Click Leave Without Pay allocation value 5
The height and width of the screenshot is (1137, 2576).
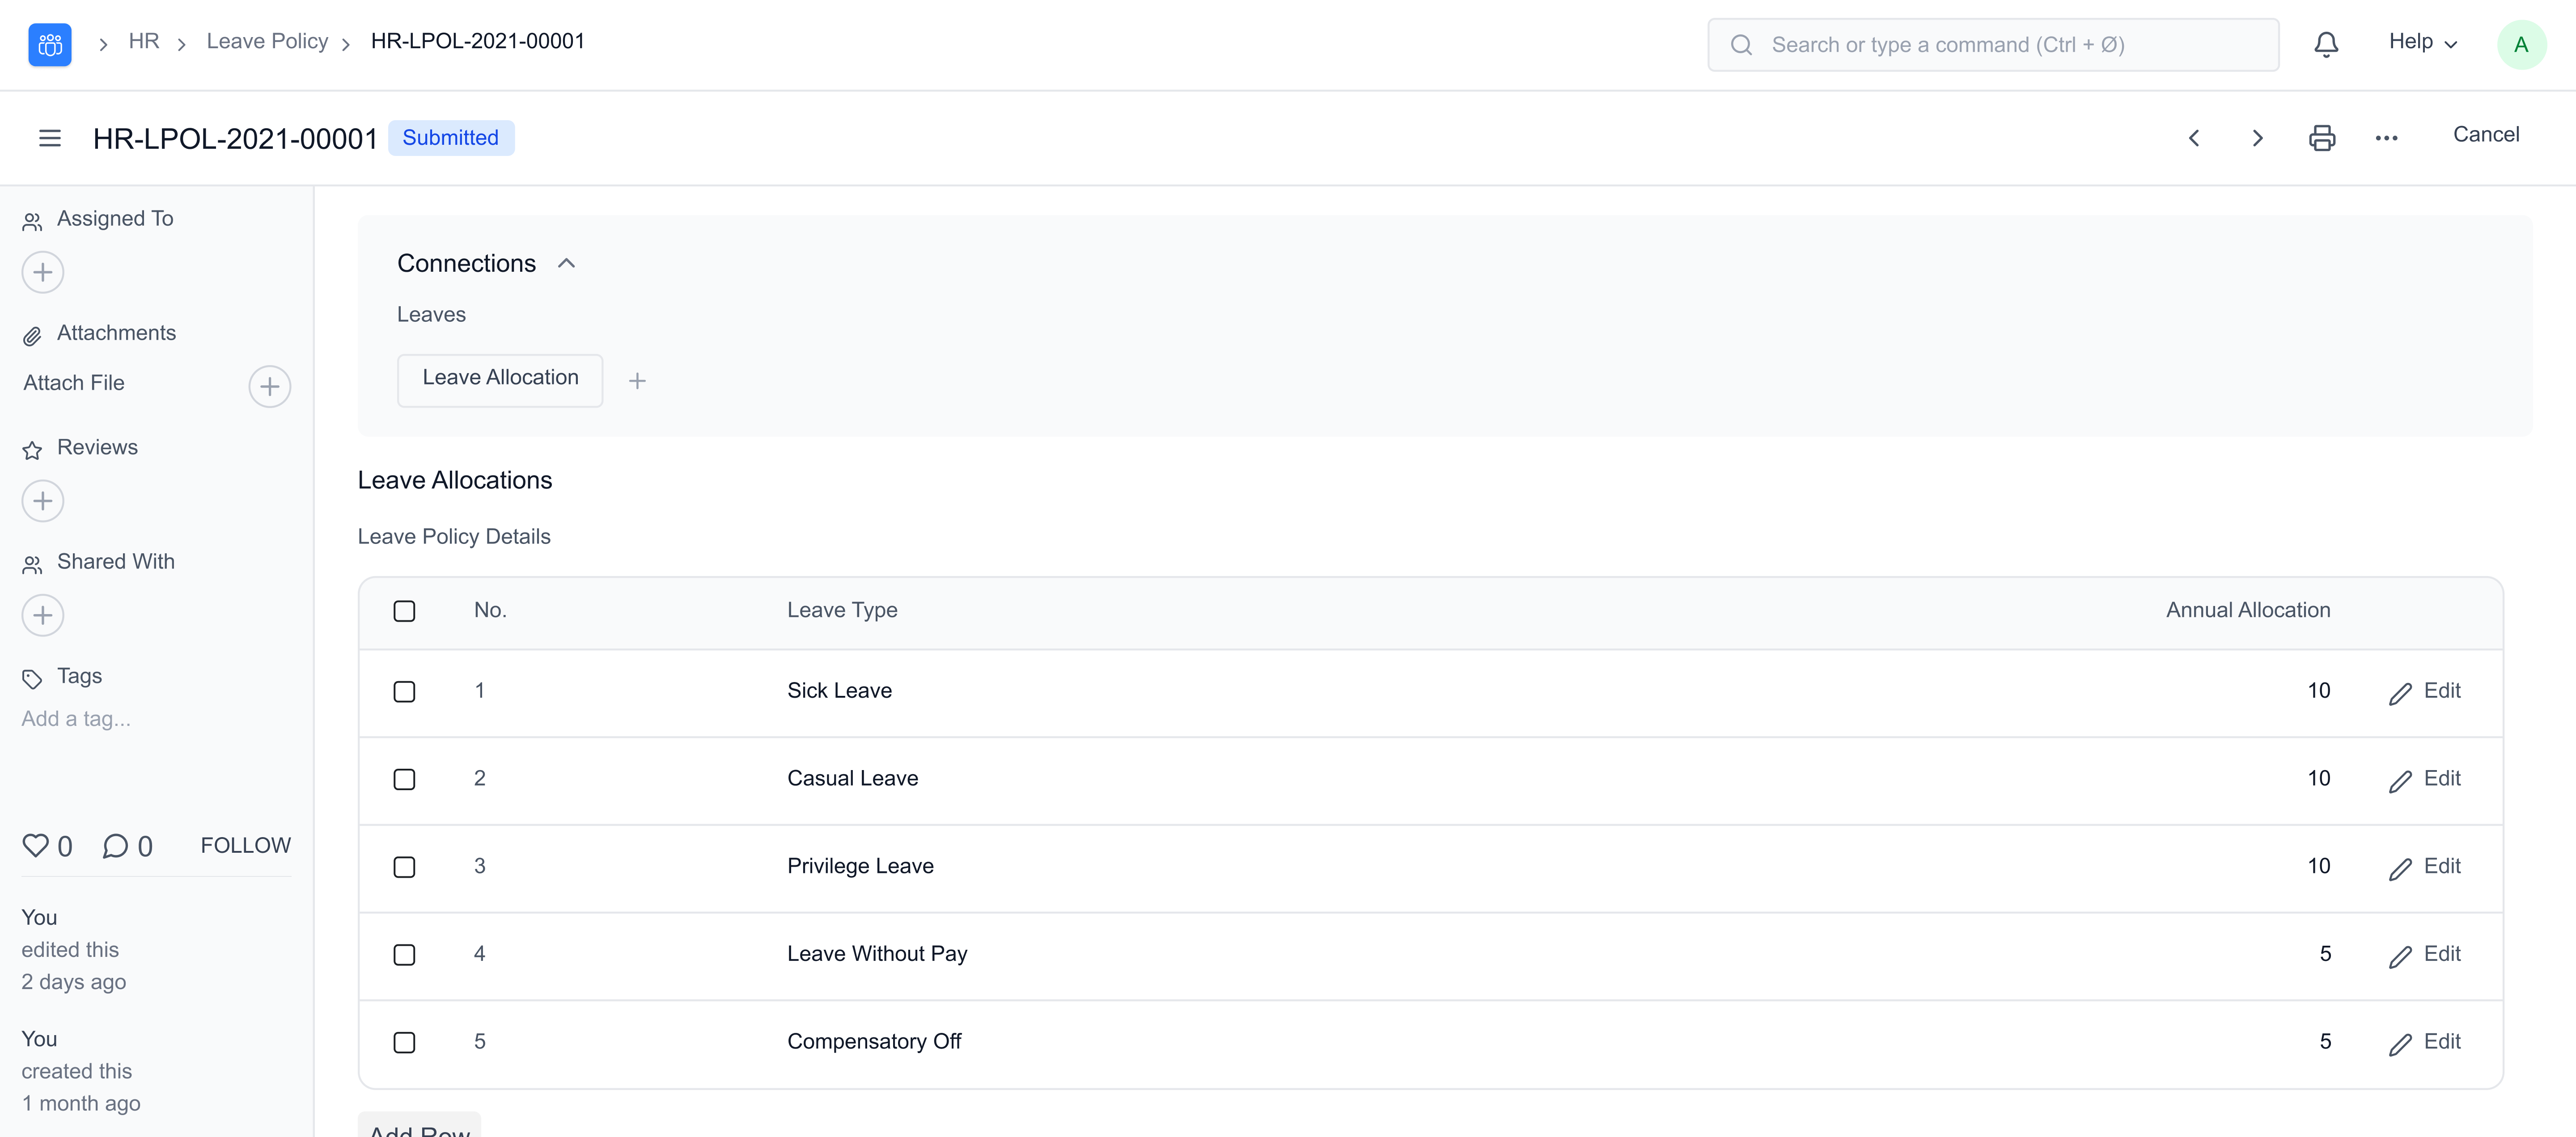[x=2325, y=955]
